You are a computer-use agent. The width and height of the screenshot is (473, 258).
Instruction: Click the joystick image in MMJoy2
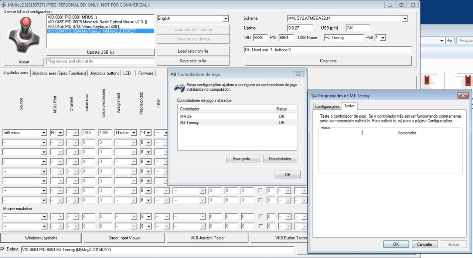pyautogui.click(x=24, y=35)
